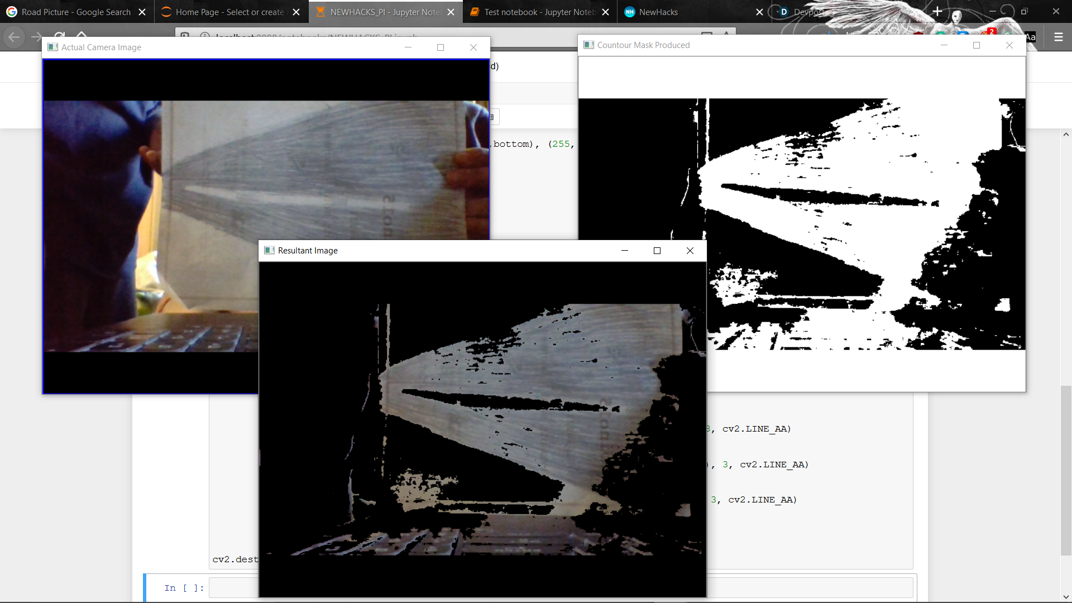1072x603 pixels.
Task: Open a new browser tab with plus icon
Action: click(x=937, y=11)
